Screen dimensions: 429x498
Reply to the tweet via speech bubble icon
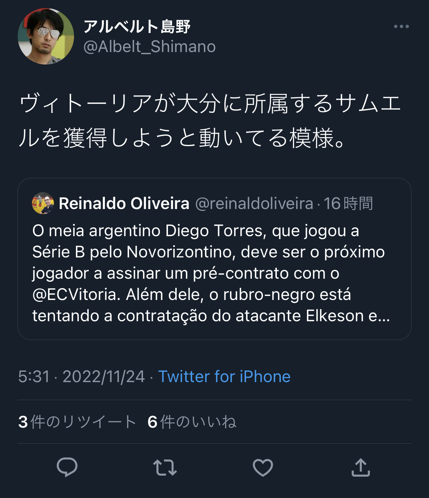click(x=67, y=467)
